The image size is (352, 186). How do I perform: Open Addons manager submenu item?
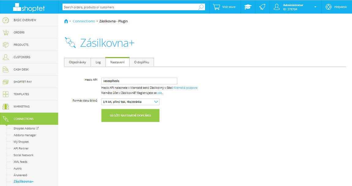25,135
